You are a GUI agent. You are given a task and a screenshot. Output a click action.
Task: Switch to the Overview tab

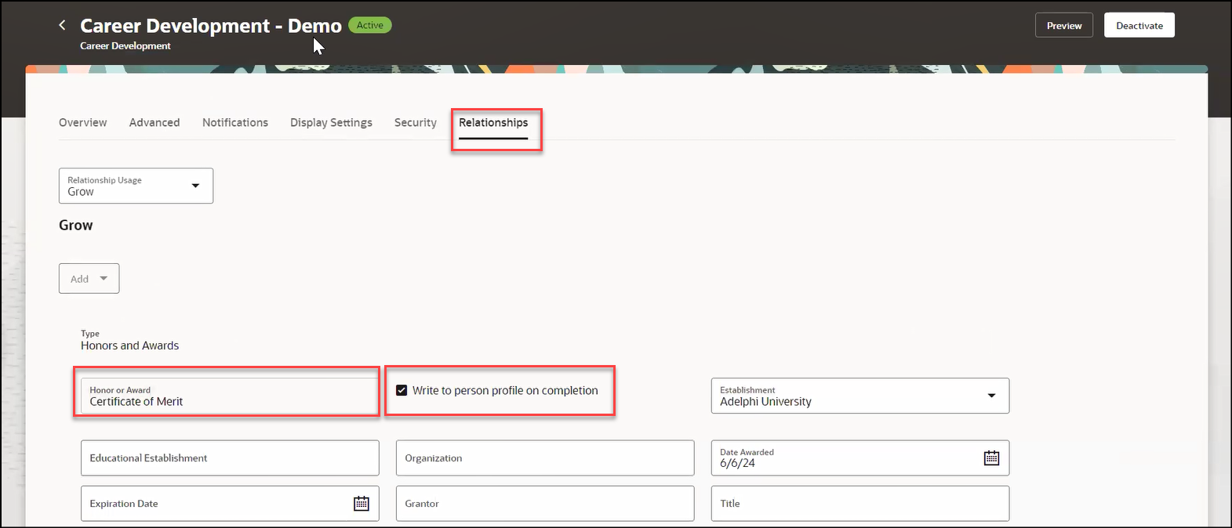[82, 123]
